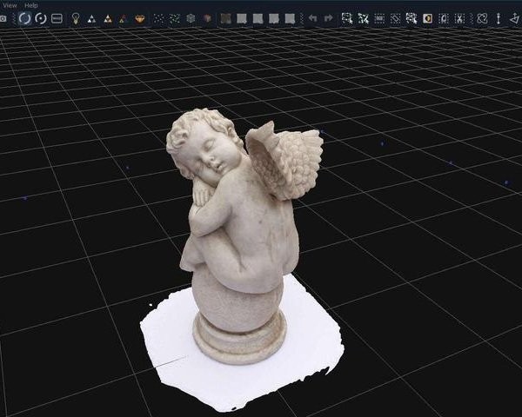522x417 pixels.
Task: Click the camera snapshot icon
Action: (3, 18)
